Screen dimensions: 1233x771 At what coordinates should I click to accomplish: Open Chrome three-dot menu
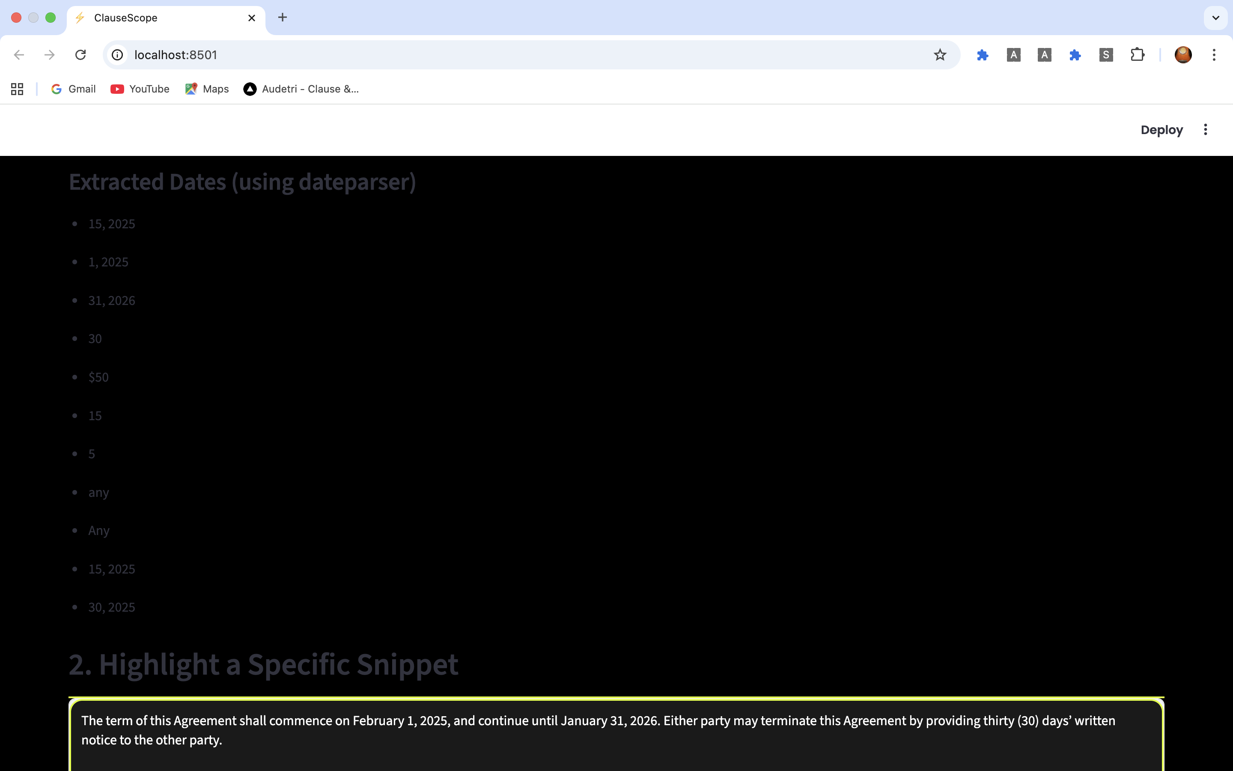click(1214, 54)
